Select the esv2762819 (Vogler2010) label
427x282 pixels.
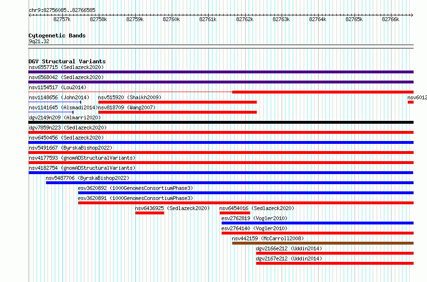[x=254, y=218]
